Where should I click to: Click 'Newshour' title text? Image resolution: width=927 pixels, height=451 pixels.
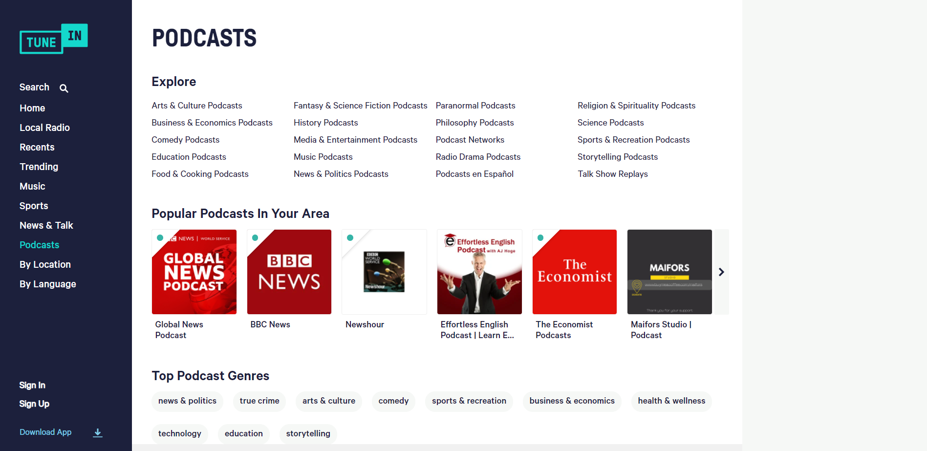click(x=365, y=324)
